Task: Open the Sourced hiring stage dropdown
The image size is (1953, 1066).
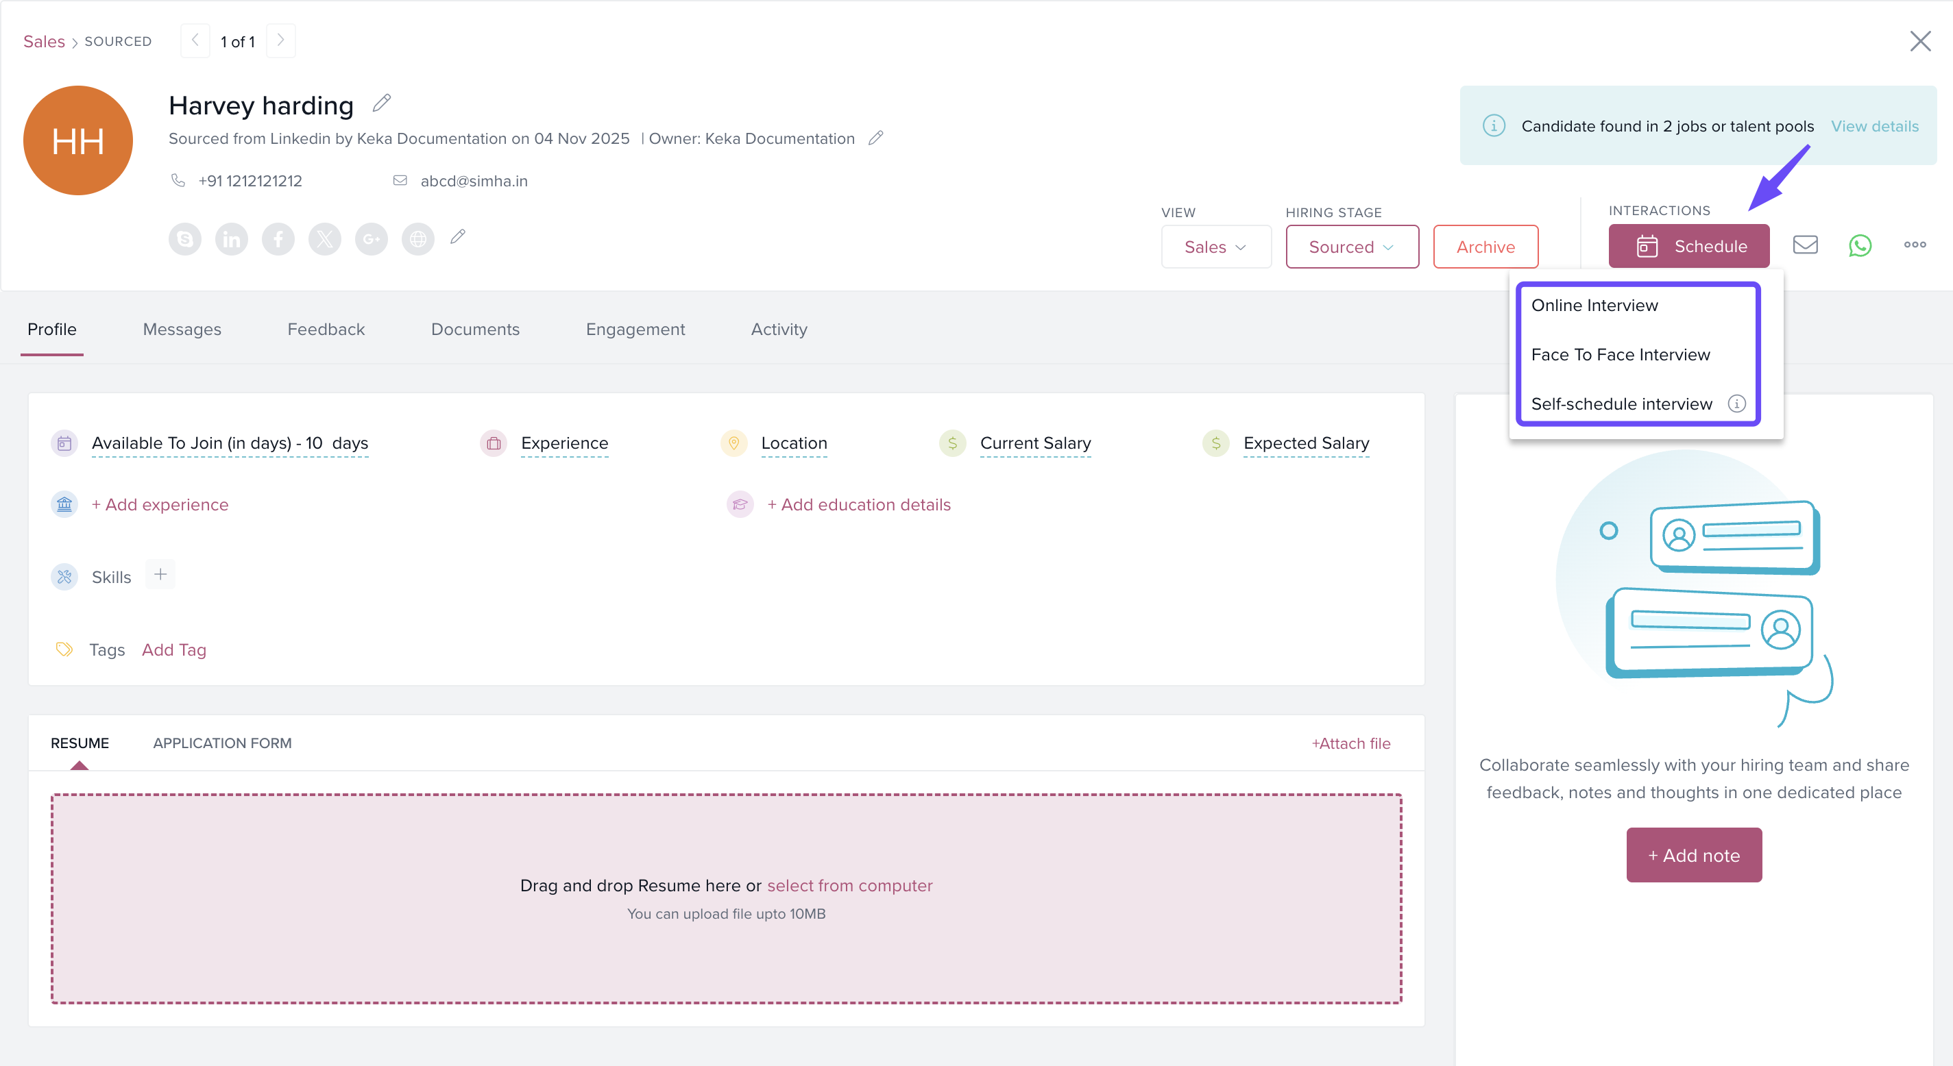Action: (1351, 247)
